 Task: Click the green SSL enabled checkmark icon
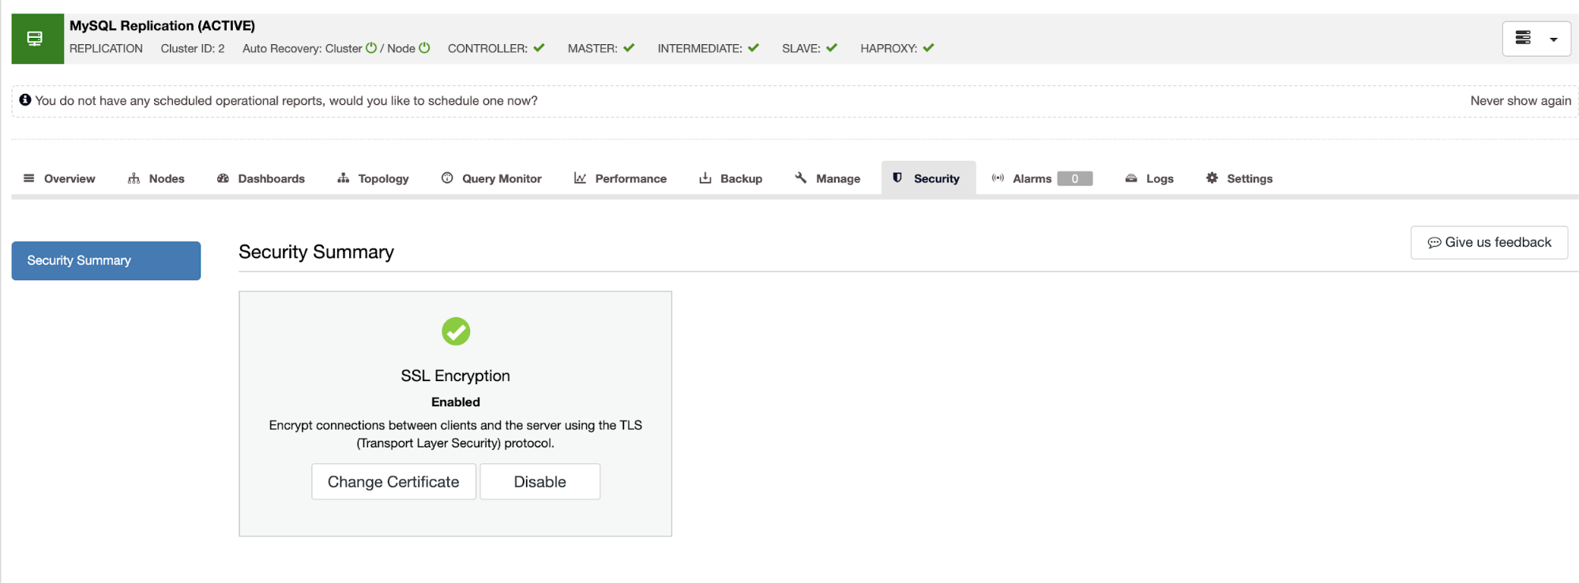pyautogui.click(x=456, y=331)
